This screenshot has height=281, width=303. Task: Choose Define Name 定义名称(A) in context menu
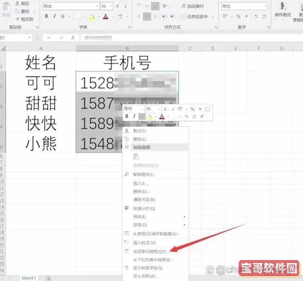(156, 276)
